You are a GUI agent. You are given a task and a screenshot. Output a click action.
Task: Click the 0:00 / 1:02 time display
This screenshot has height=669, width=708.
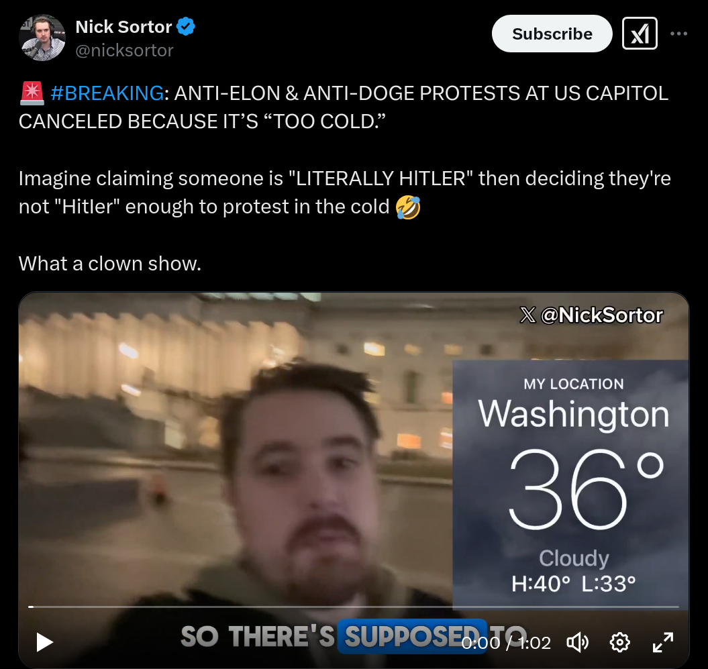tap(506, 643)
